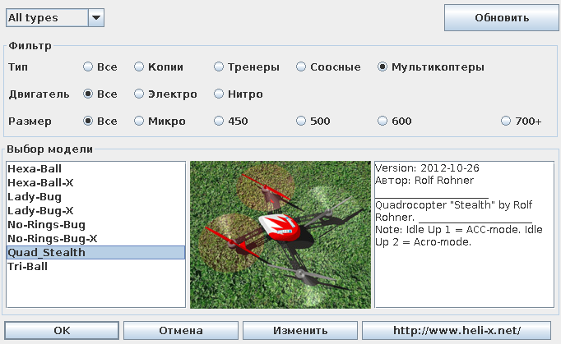The height and width of the screenshot is (344, 561).
Task: Click the Обновить button
Action: [x=502, y=17]
